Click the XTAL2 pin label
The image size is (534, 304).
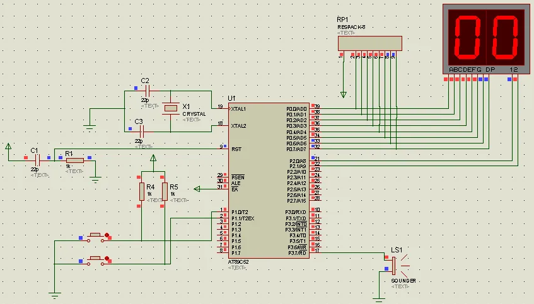[x=238, y=126]
